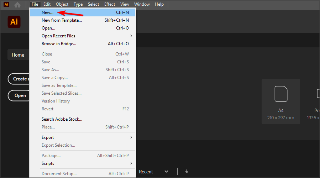
Task: Click Save As... in File menu
Action: click(x=83, y=70)
